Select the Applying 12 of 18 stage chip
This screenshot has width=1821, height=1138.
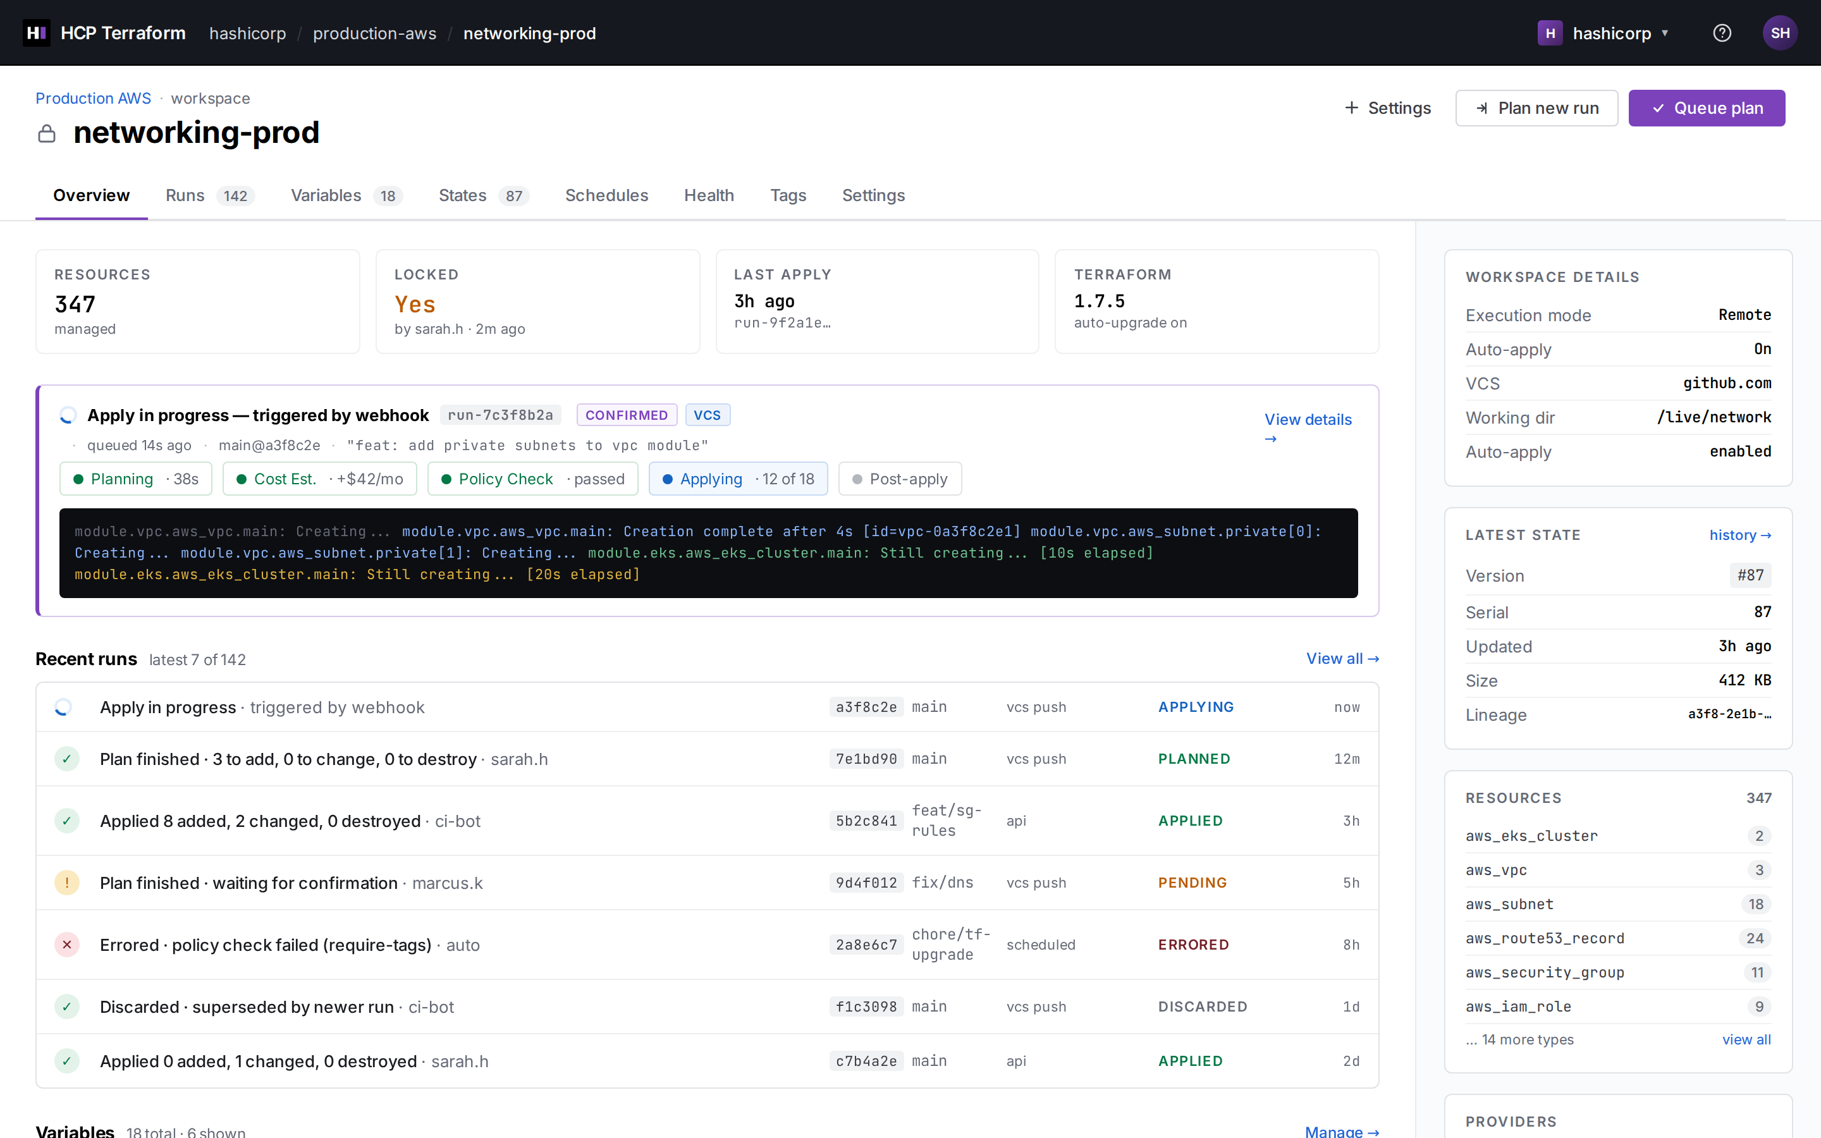click(x=738, y=479)
